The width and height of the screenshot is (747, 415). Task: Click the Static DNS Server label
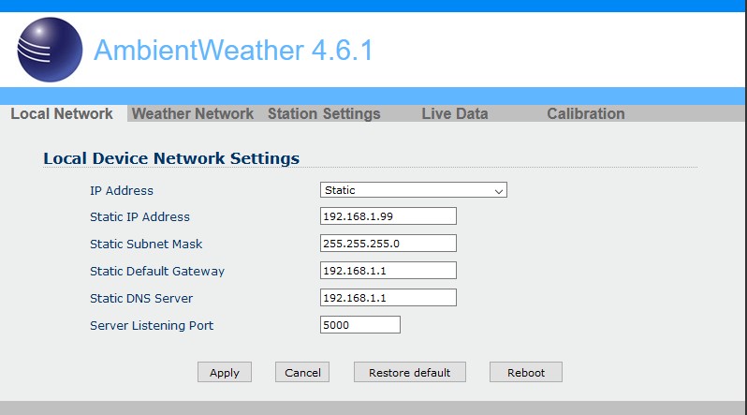[x=141, y=298]
